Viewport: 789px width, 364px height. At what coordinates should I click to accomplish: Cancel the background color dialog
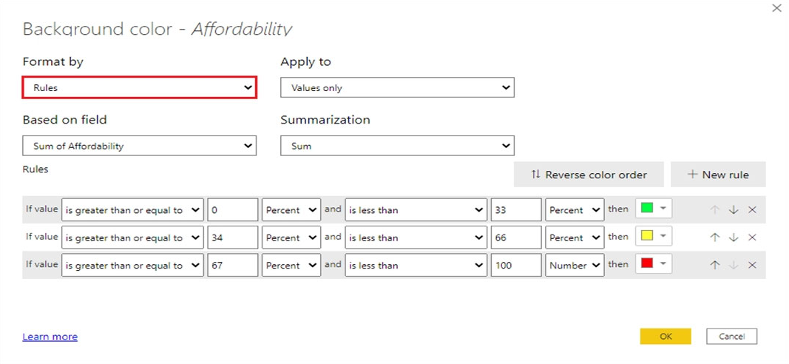[731, 337]
